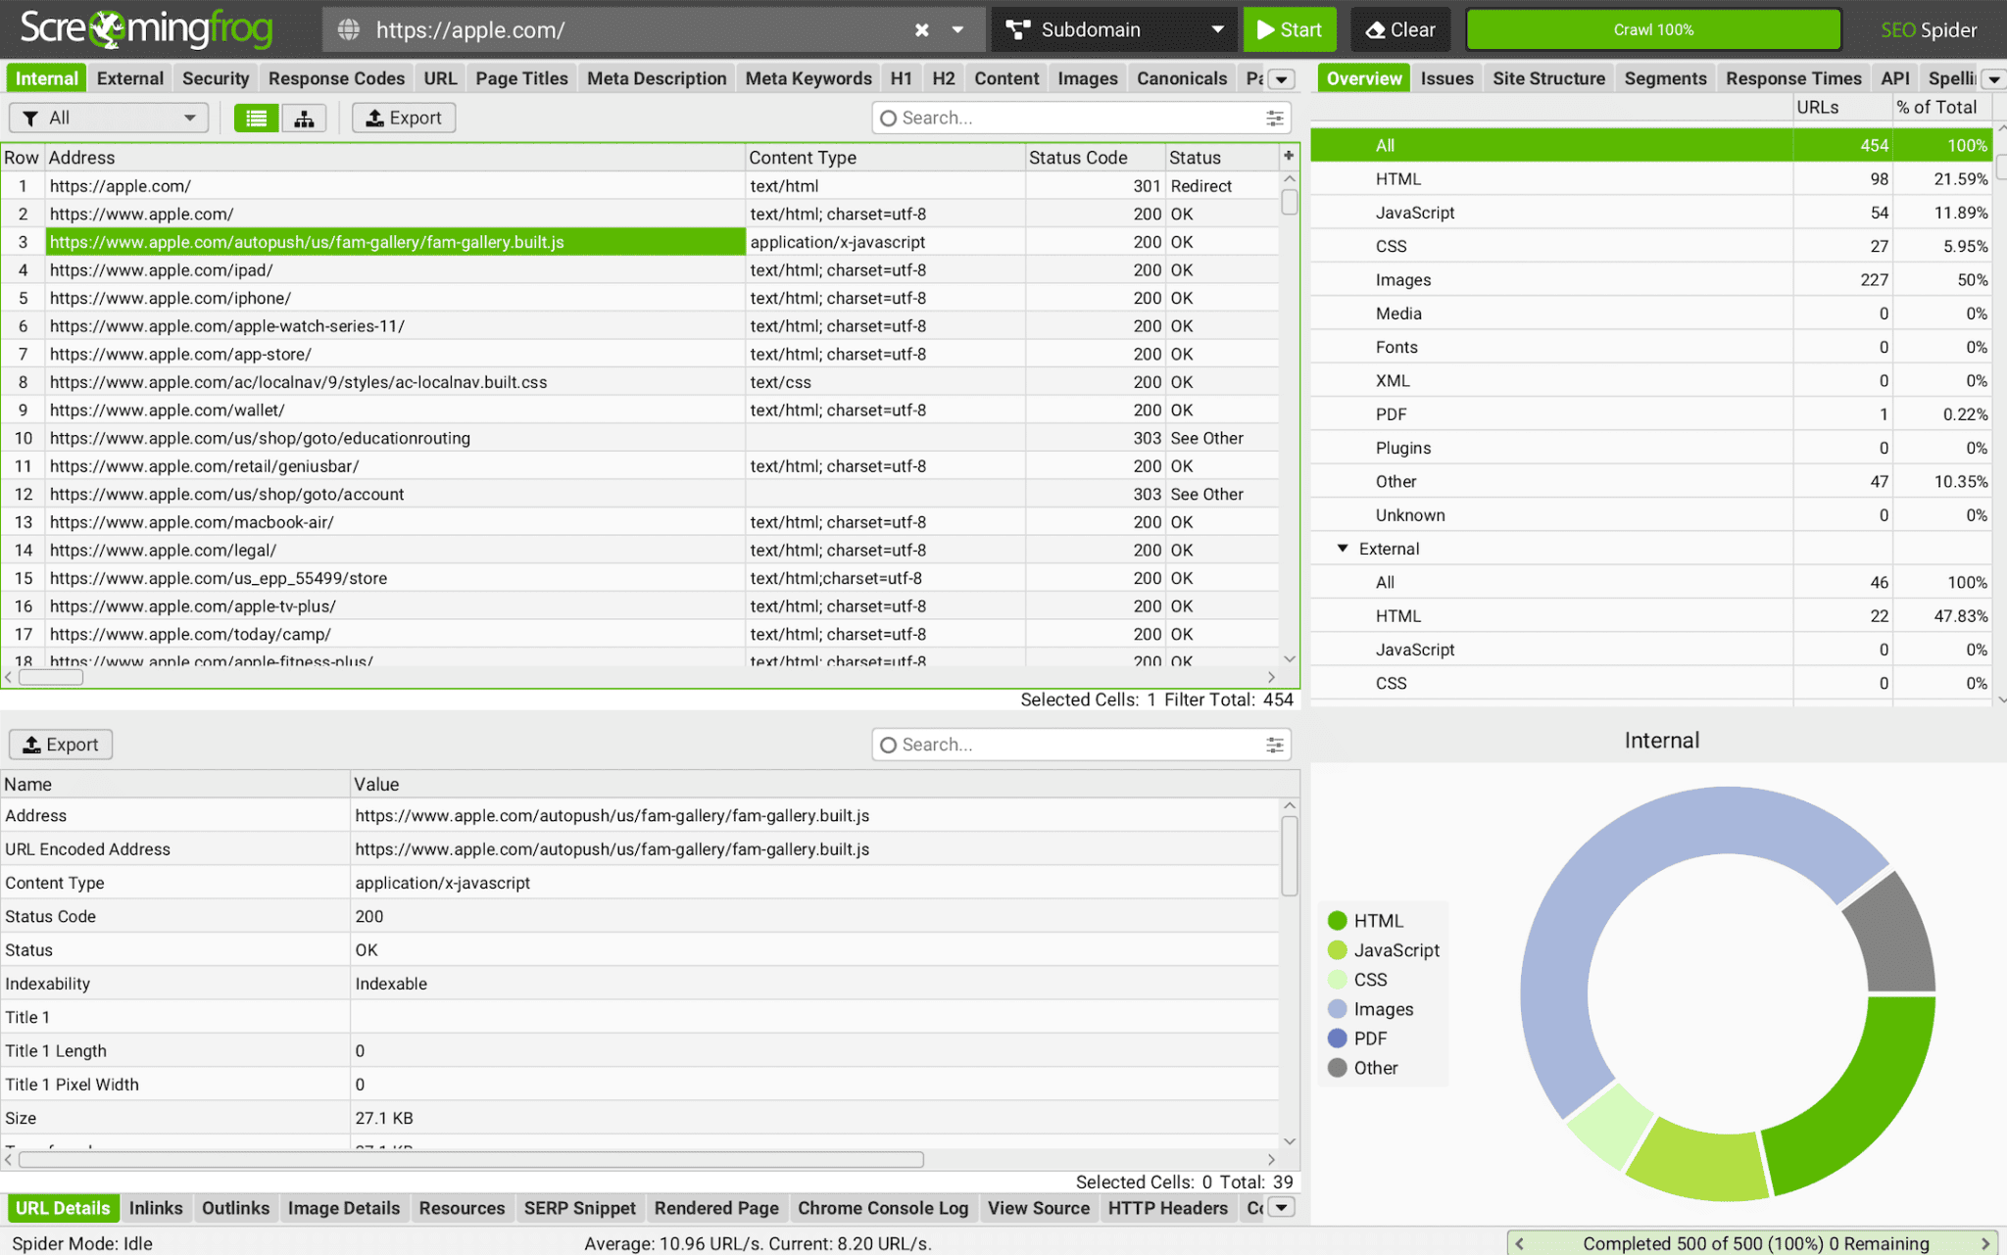
Task: Open upper search options slider icon
Action: click(x=1274, y=118)
